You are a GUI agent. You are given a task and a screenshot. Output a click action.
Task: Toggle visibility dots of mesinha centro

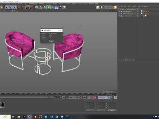click(x=139, y=16)
